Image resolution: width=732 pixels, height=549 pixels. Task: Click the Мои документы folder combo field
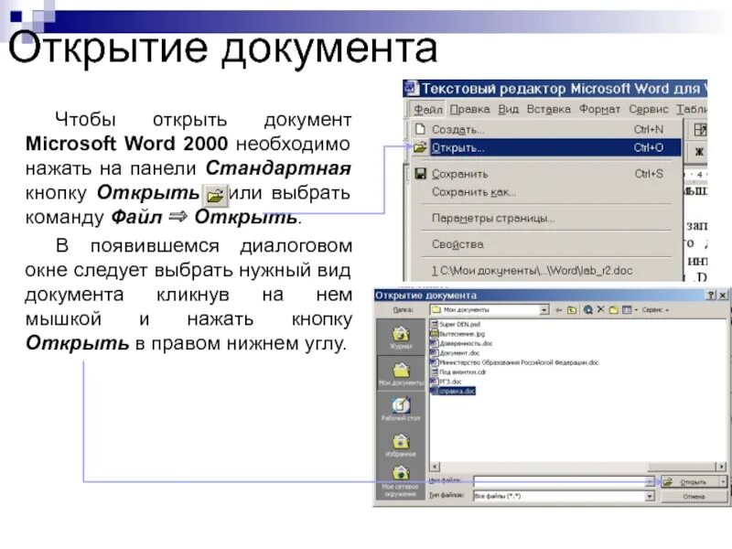point(489,310)
